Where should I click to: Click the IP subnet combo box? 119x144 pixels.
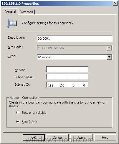[x=75, y=57]
